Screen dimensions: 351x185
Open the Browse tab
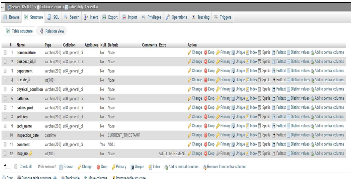11,17
